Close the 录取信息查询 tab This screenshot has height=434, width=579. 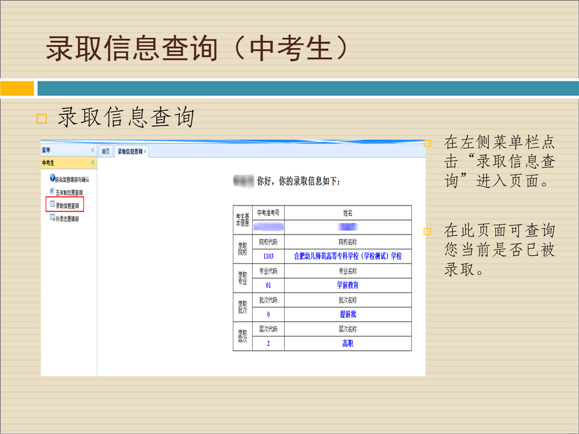(145, 151)
